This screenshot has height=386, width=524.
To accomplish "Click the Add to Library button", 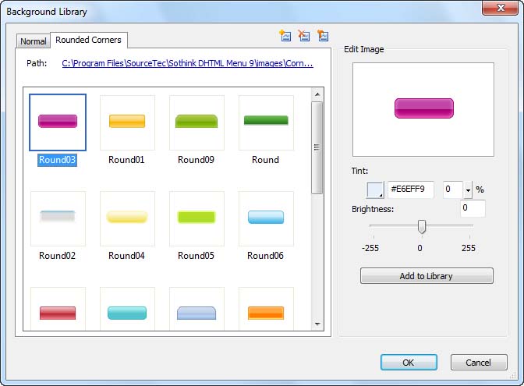I will click(x=427, y=276).
